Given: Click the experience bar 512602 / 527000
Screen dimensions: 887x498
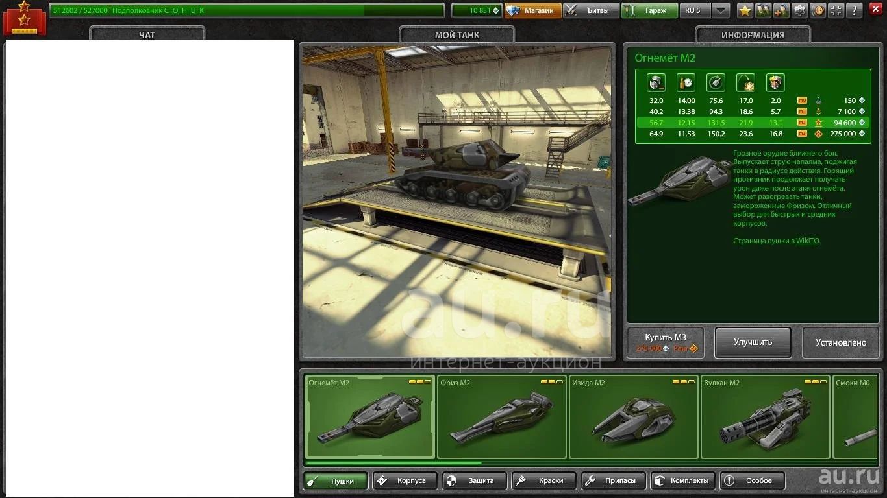Looking at the screenshot, I should [x=247, y=10].
